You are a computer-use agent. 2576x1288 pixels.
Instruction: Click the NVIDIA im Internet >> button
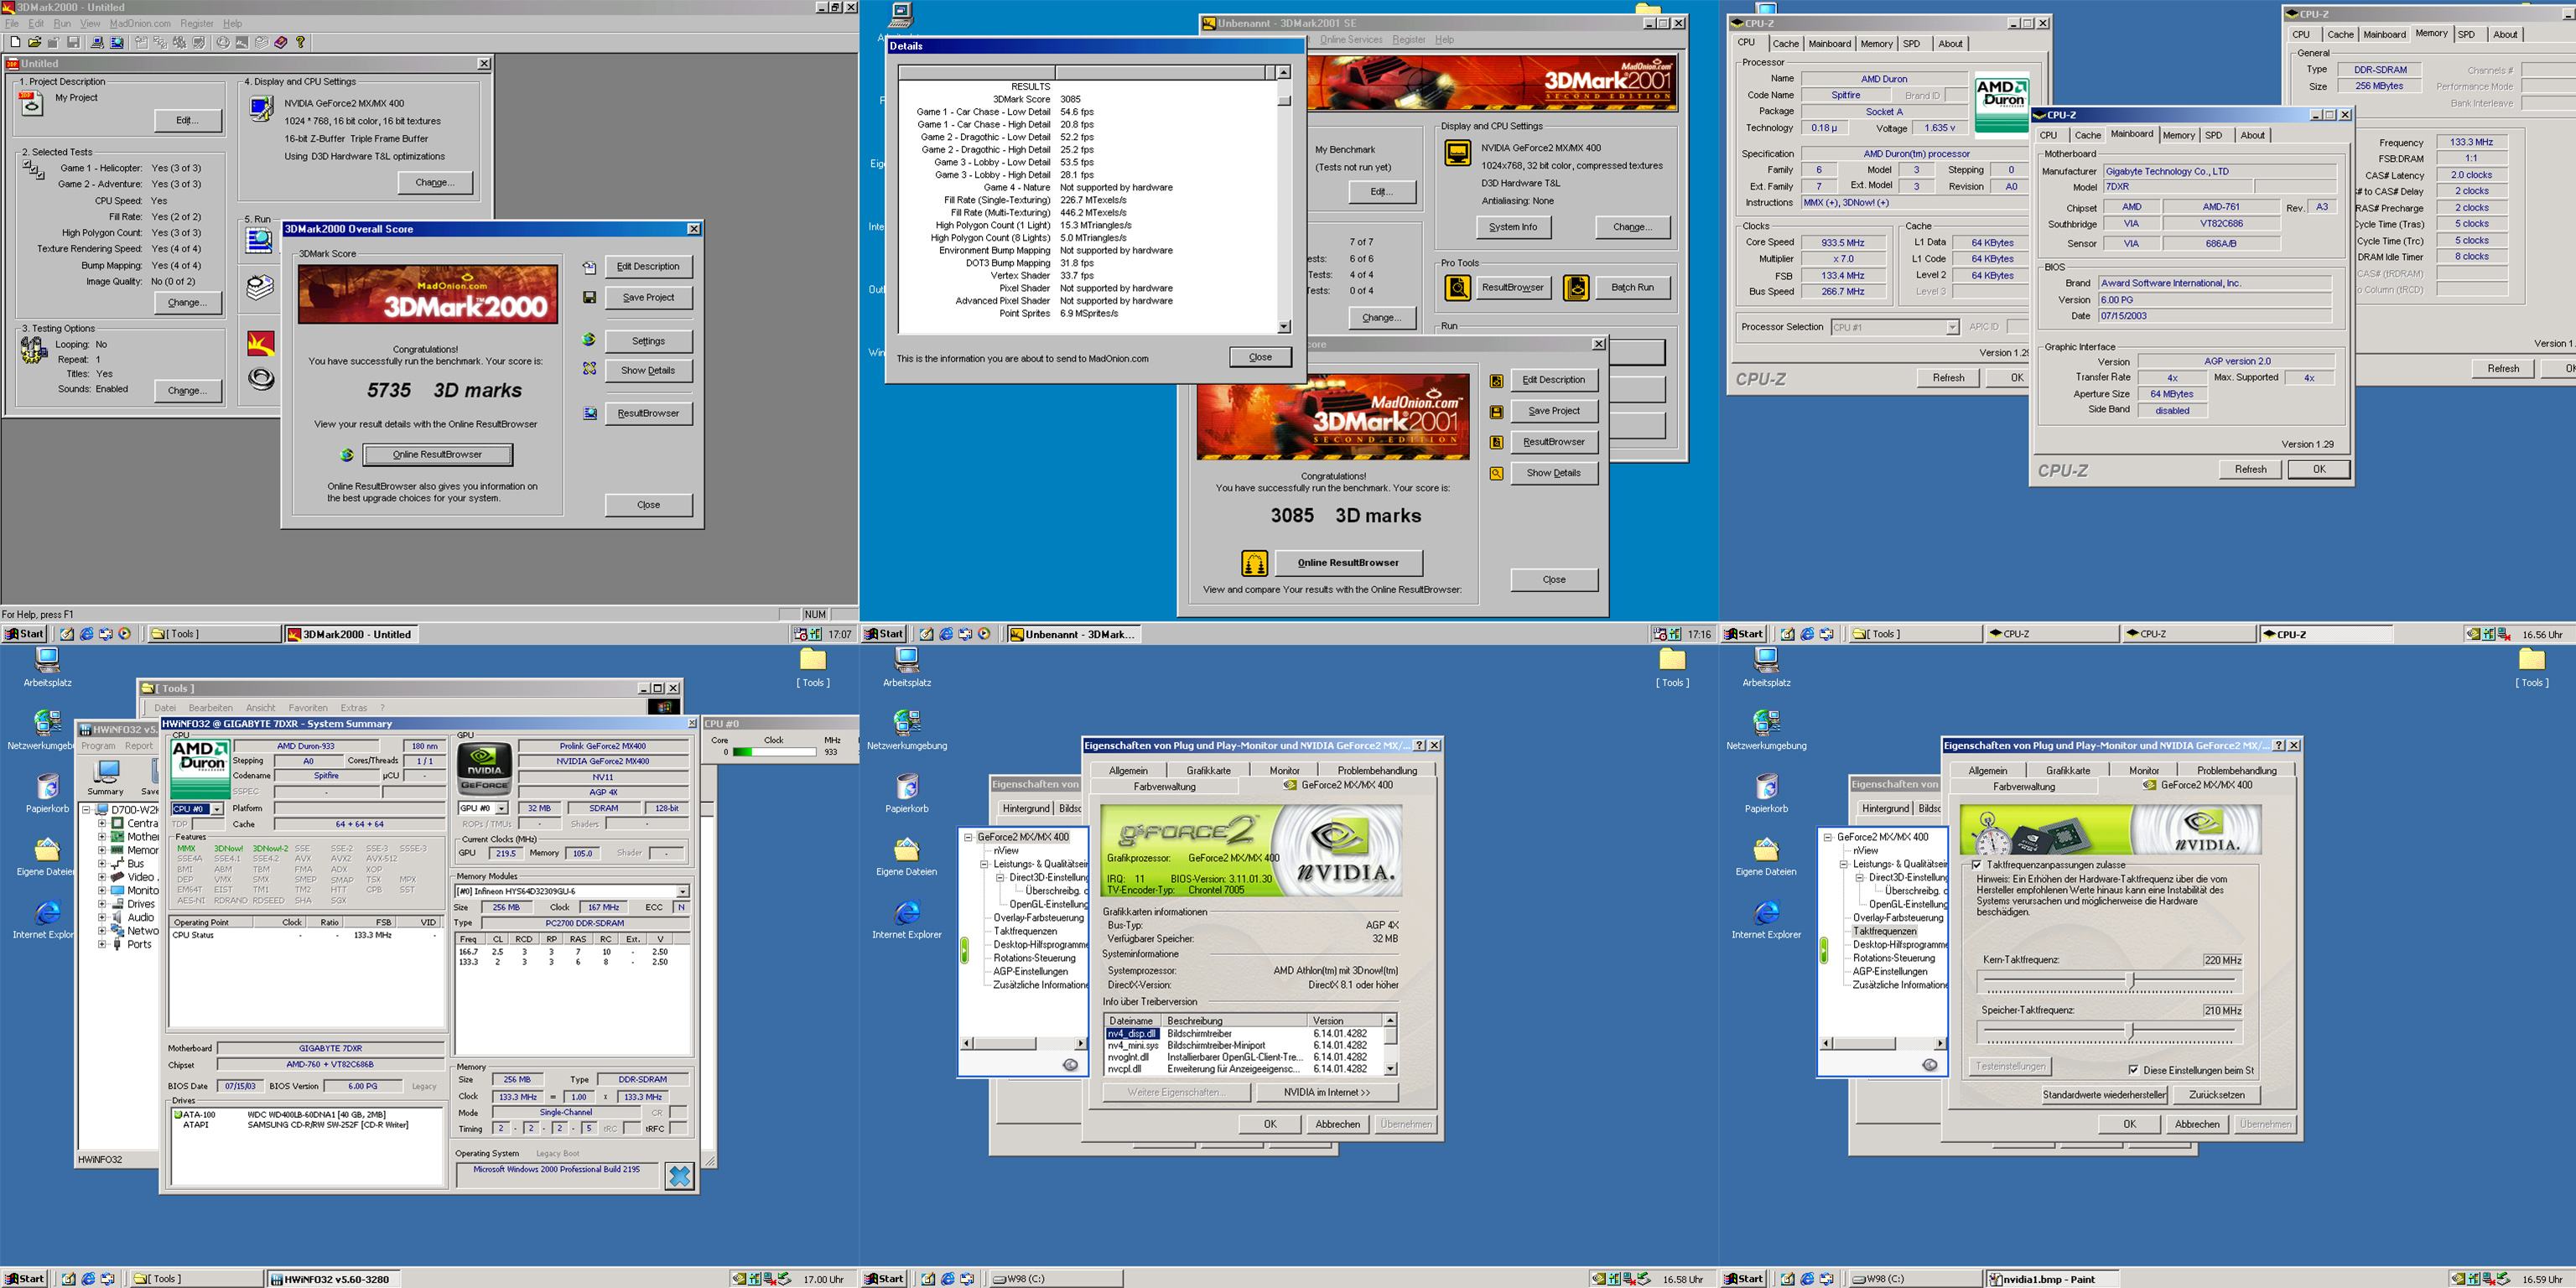point(1326,1092)
